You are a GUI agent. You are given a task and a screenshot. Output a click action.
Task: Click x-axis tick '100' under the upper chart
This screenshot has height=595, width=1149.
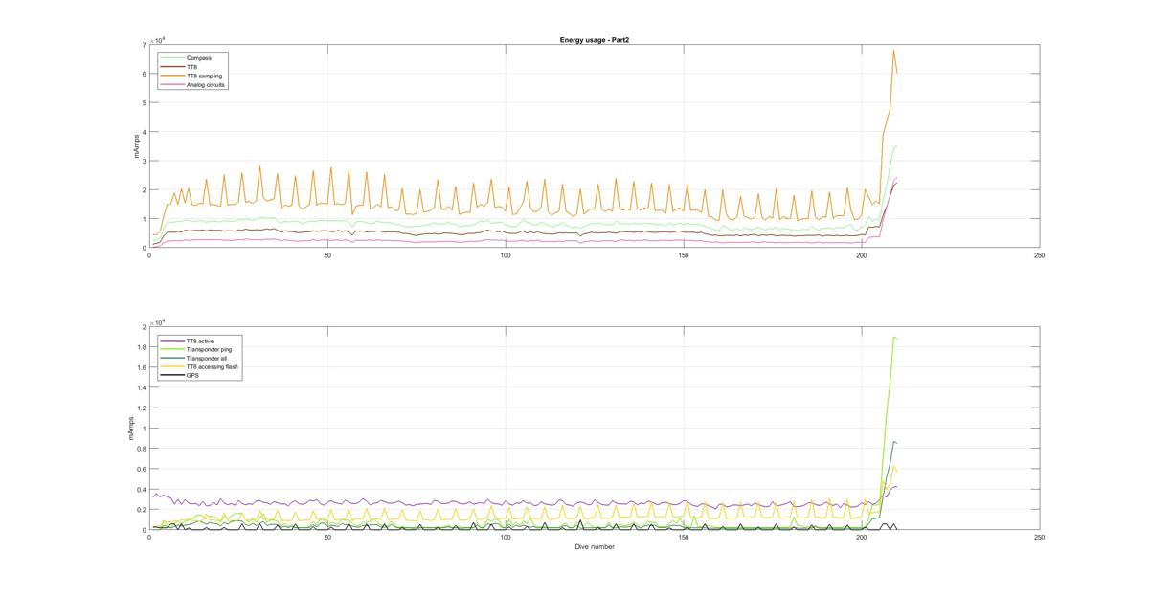(x=506, y=255)
